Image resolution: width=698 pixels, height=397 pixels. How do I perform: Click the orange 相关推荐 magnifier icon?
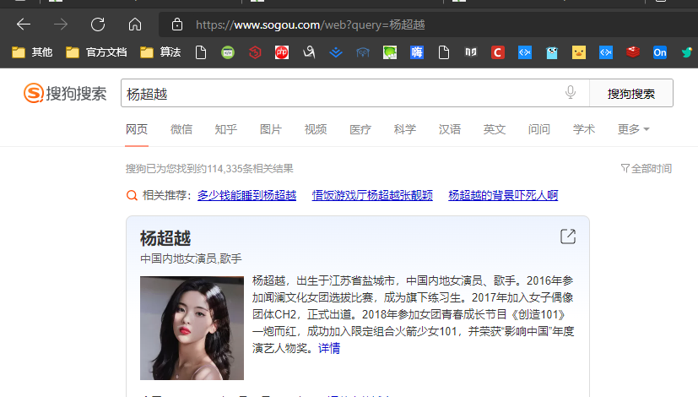(132, 195)
